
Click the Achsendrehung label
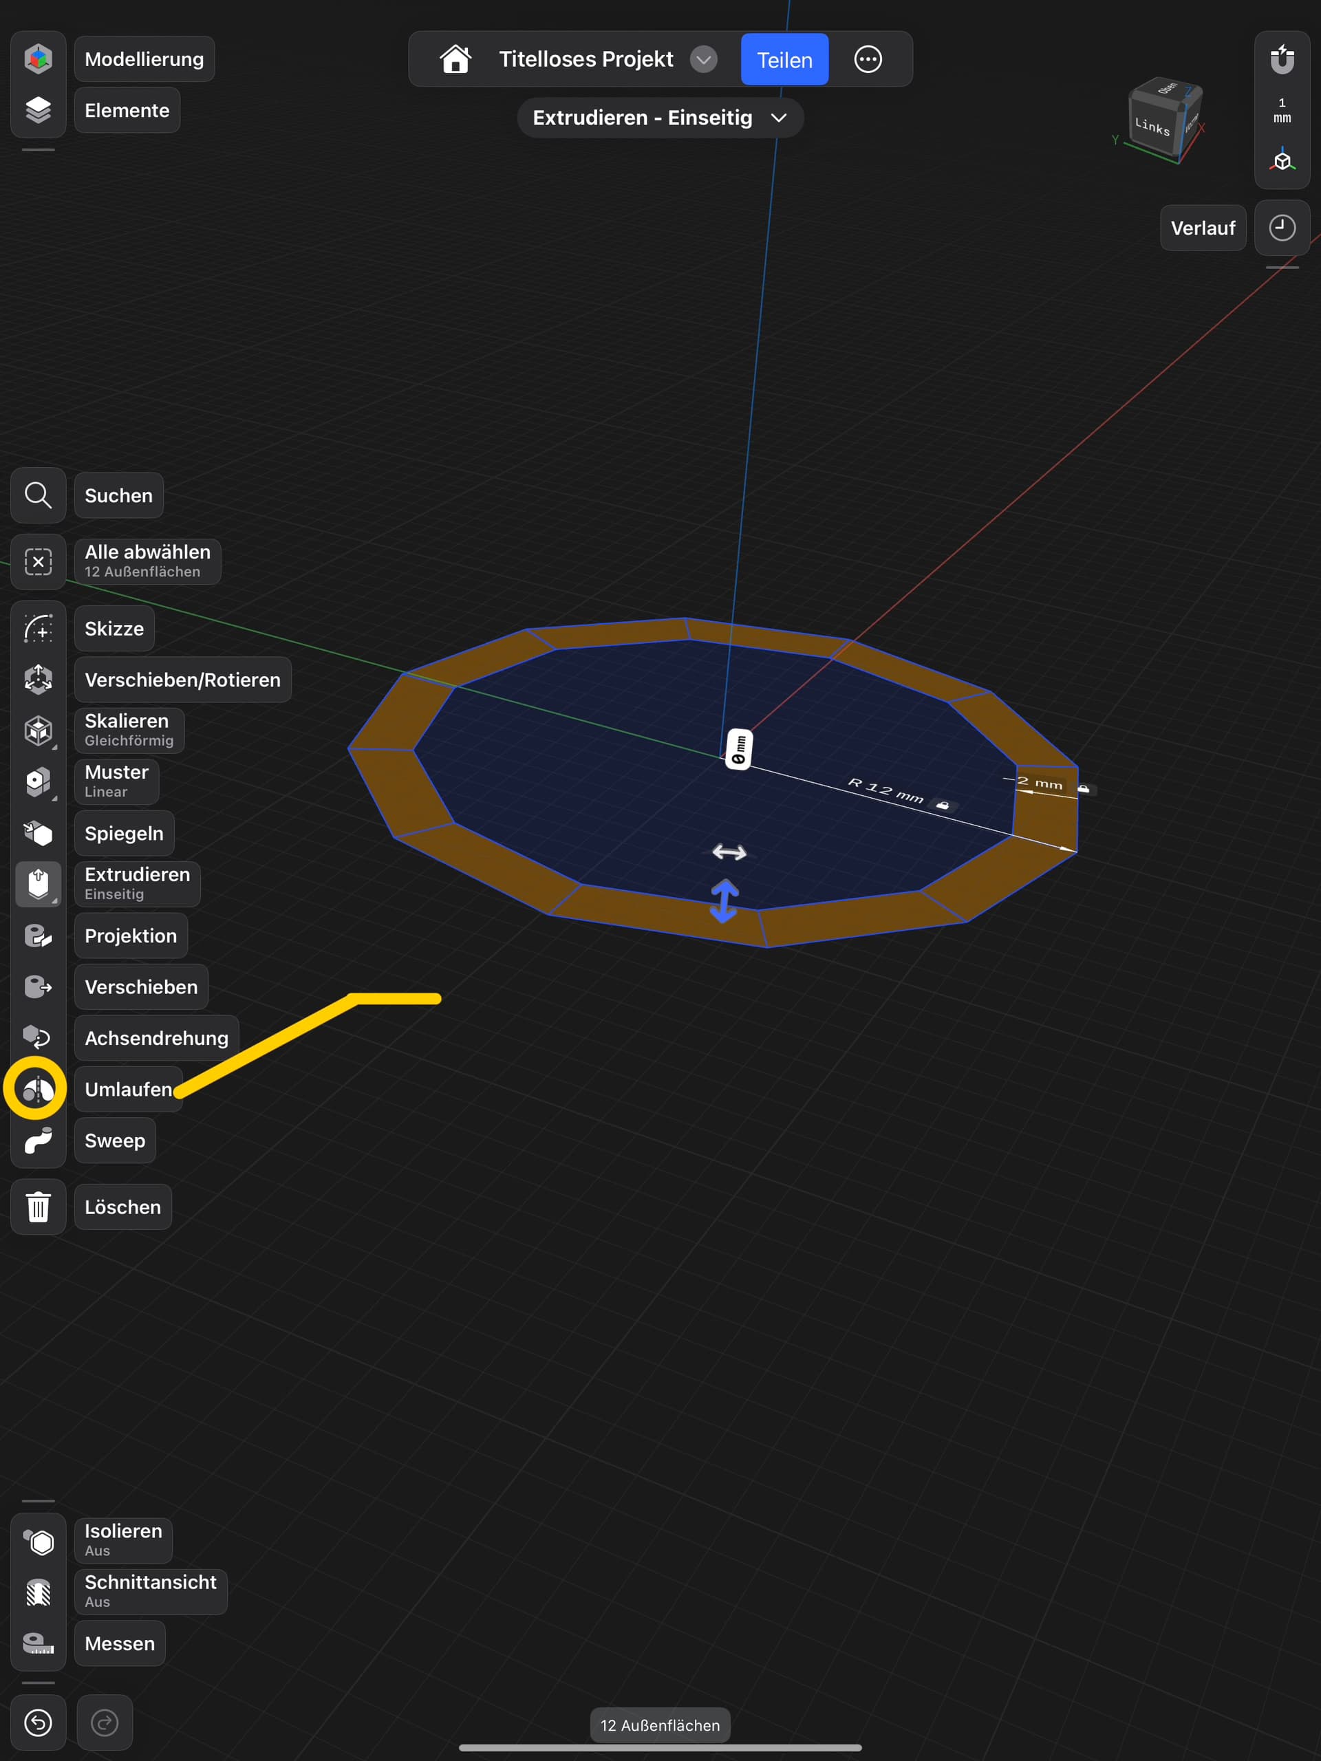[x=156, y=1037]
